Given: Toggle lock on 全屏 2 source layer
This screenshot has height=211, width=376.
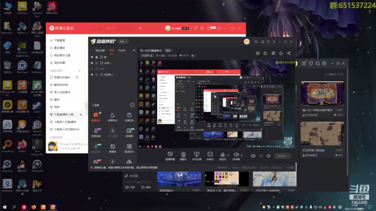Looking at the screenshot, I should coord(97,63).
